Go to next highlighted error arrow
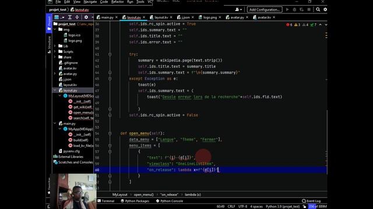The width and height of the screenshot is (373, 209). click(x=326, y=24)
